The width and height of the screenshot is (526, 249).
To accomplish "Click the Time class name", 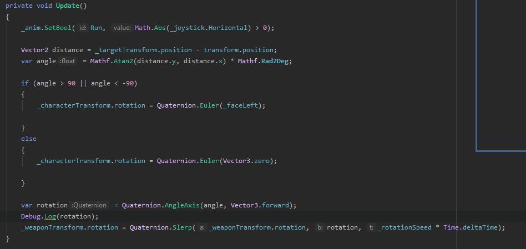I will [x=451, y=227].
